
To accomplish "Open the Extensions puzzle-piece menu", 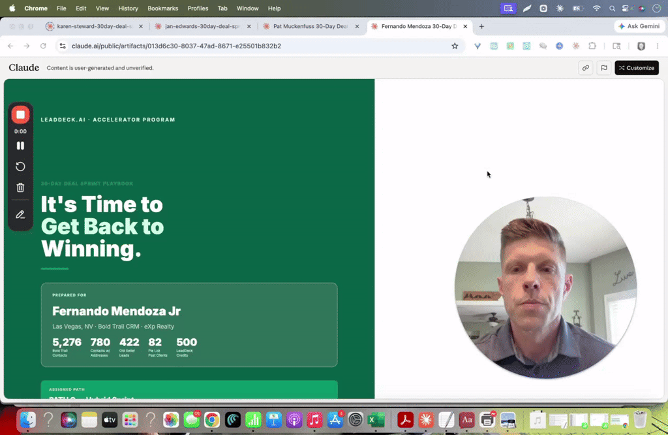I will (x=592, y=46).
